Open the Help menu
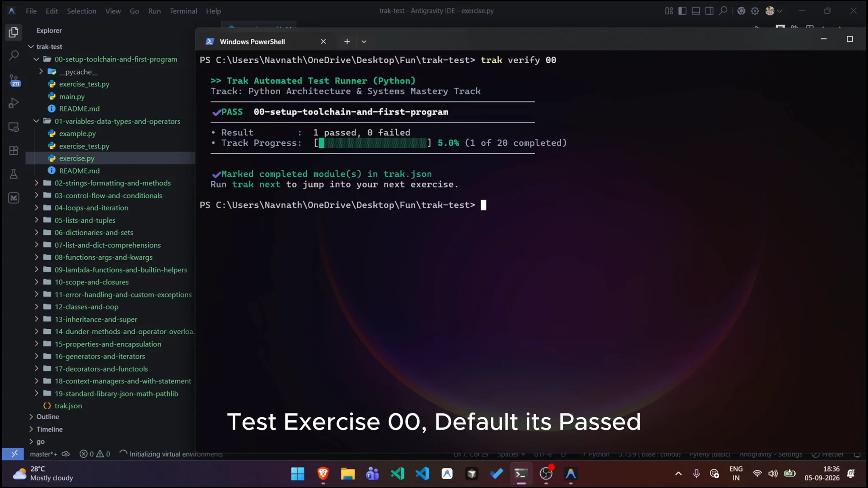The height and width of the screenshot is (488, 868). [x=213, y=11]
